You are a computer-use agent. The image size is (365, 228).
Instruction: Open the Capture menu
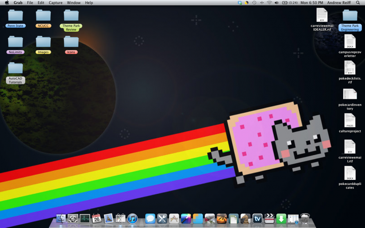[55, 3]
